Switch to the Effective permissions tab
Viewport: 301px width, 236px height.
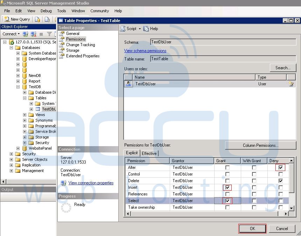pyautogui.click(x=149, y=153)
